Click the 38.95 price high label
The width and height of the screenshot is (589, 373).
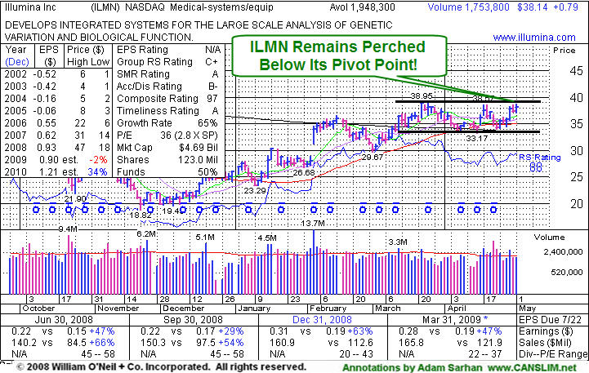coord(422,96)
